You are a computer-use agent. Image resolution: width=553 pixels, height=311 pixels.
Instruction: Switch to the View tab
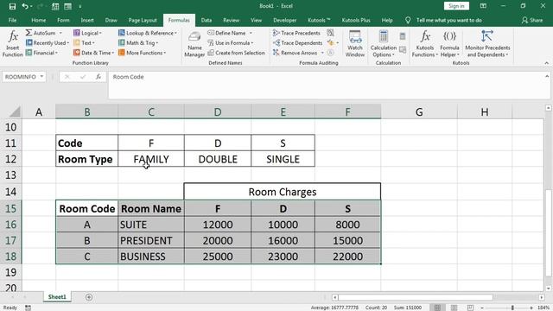pyautogui.click(x=257, y=20)
